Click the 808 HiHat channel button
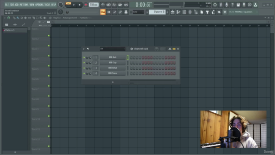 [x=113, y=68]
